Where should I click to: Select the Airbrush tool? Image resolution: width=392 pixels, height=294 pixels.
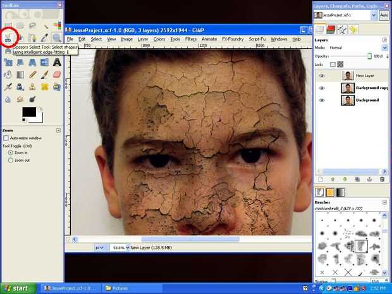pos(8,87)
